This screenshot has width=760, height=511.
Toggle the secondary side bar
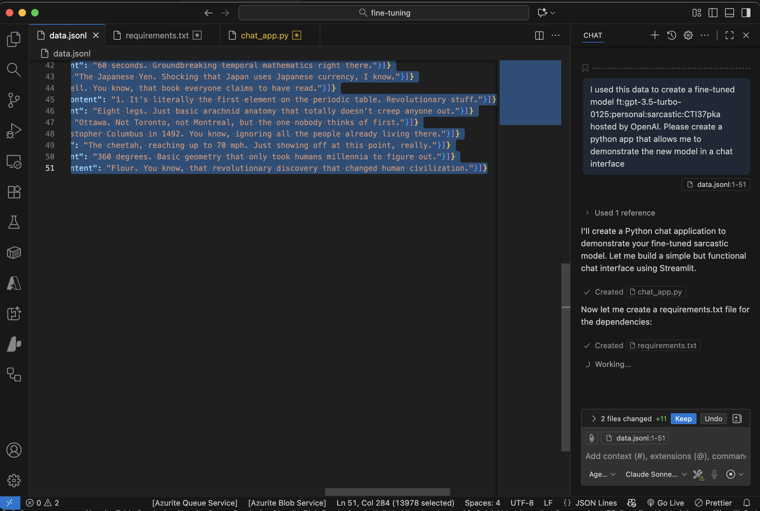[x=746, y=13]
